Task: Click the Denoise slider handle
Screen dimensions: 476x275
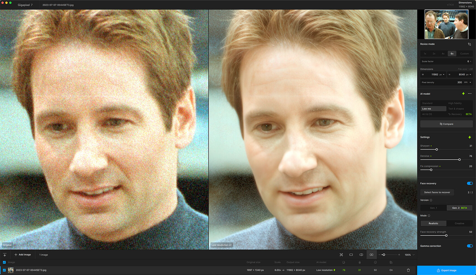Action: point(459,160)
